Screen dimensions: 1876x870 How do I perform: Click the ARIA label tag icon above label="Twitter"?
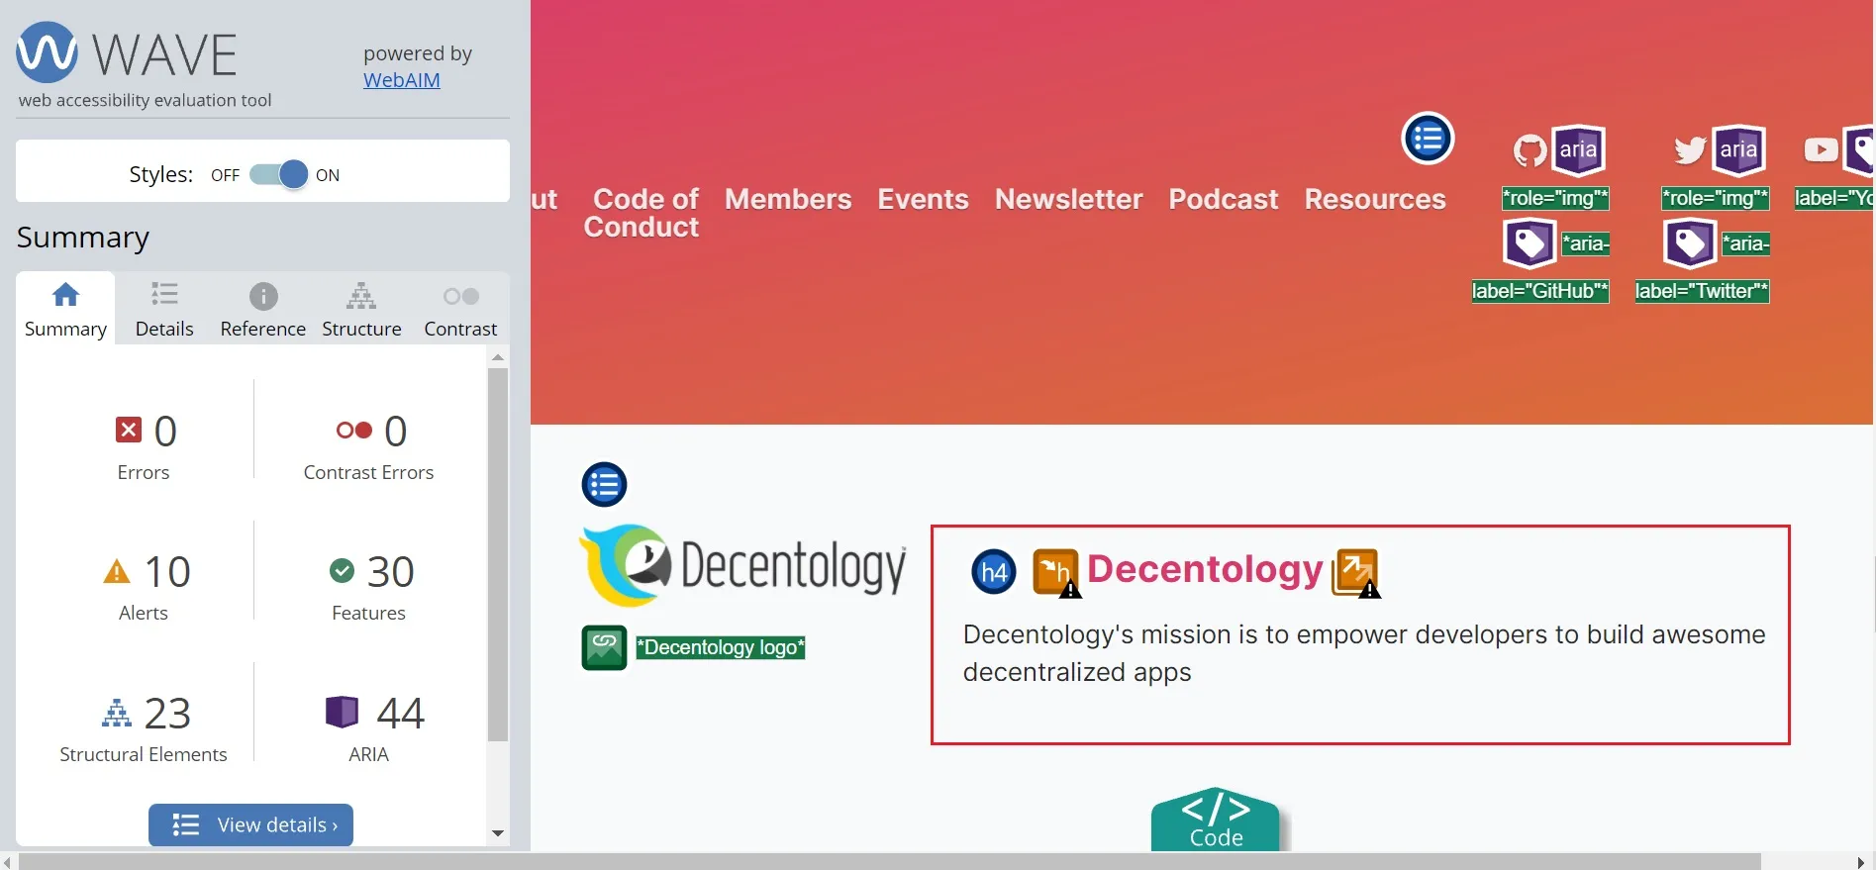(1690, 243)
